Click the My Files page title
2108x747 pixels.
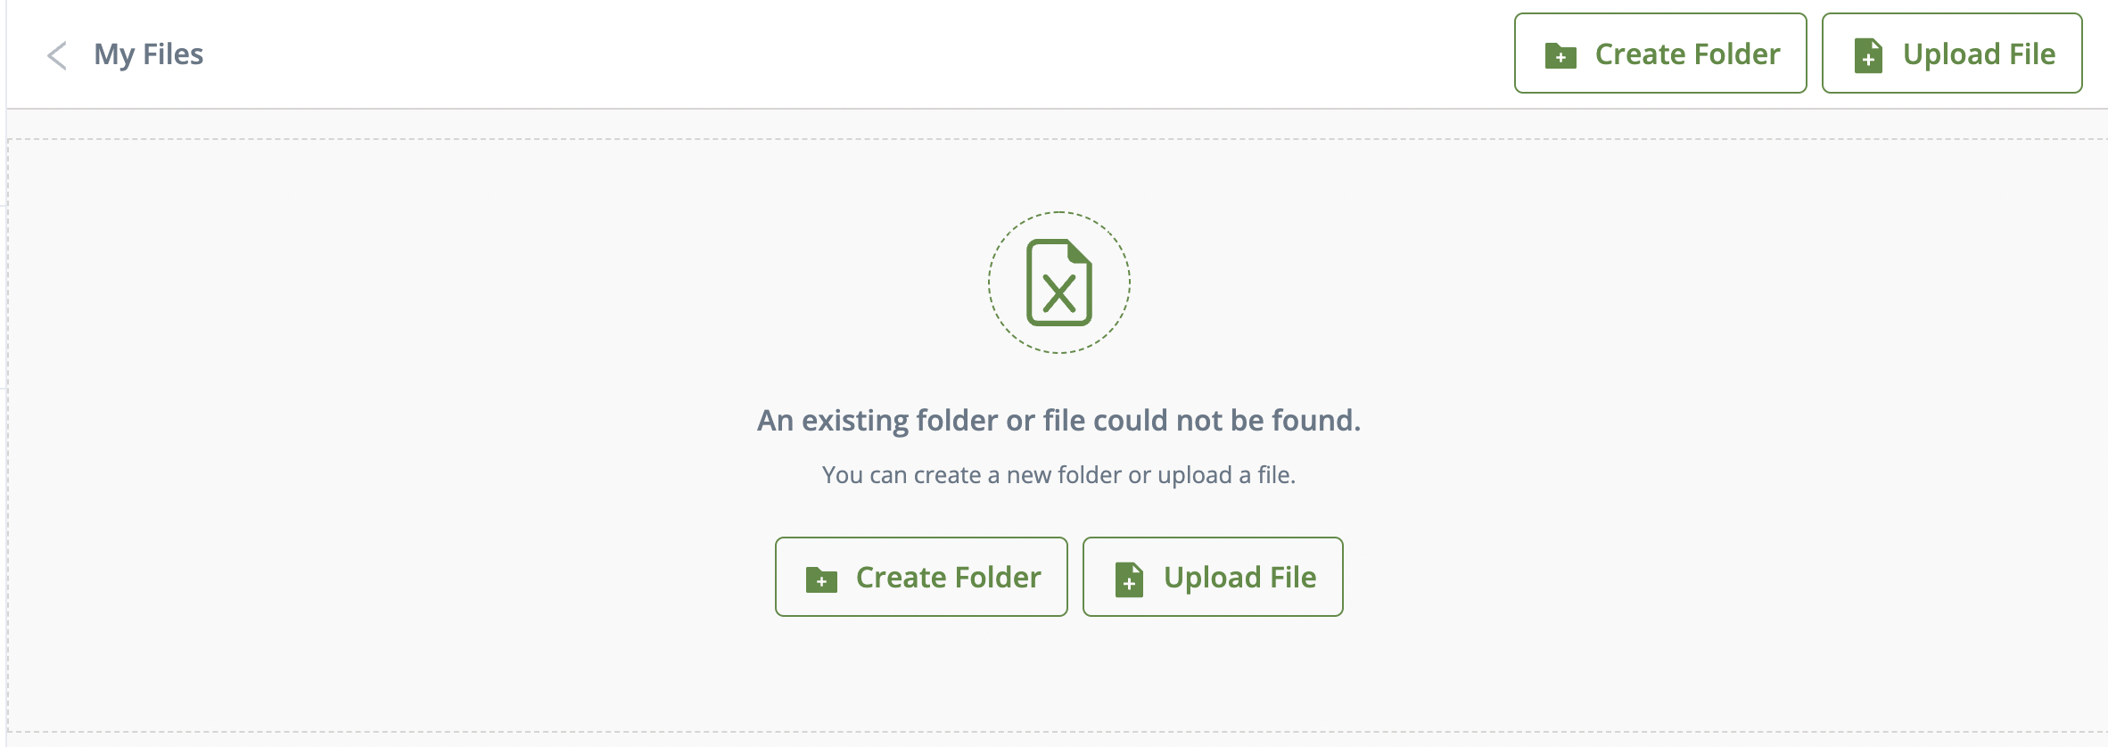[149, 54]
